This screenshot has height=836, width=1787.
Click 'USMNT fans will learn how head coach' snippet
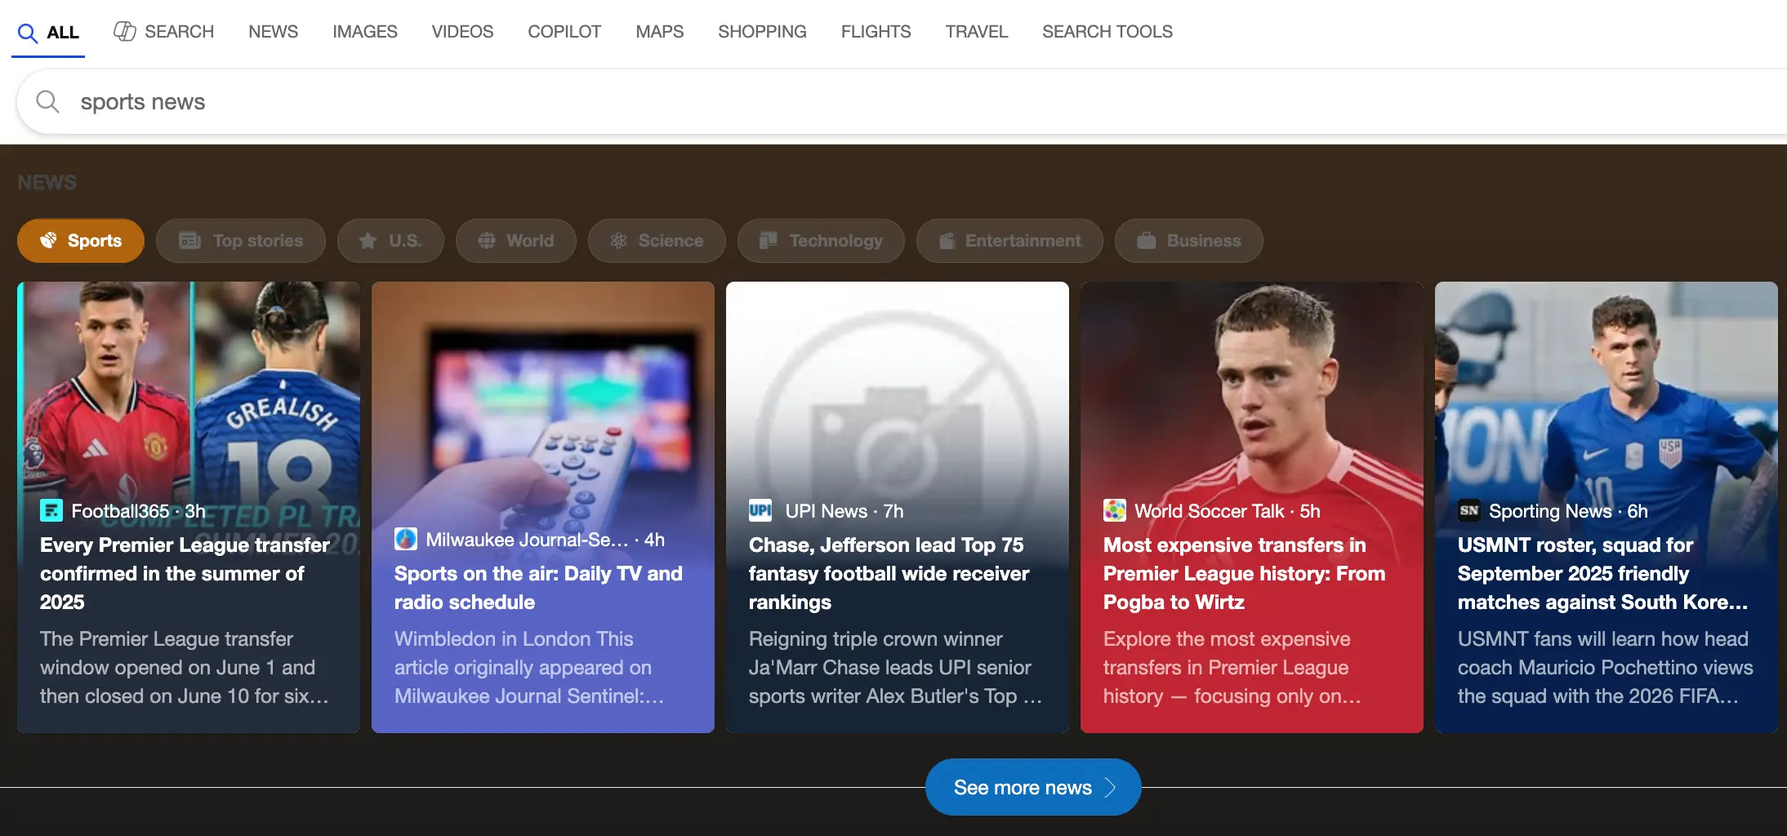click(1605, 668)
